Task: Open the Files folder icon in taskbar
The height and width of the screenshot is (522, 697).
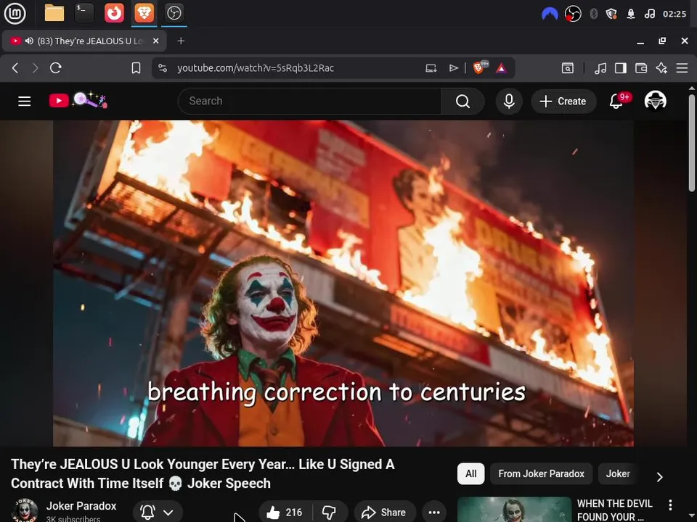Action: point(54,13)
